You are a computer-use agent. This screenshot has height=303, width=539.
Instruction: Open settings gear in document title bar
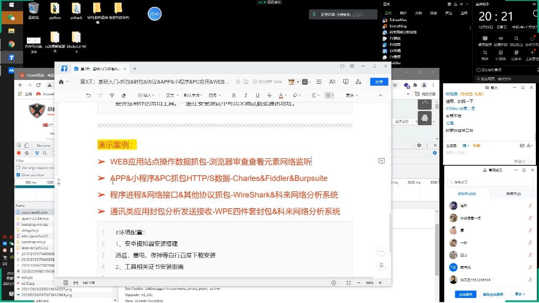(352, 66)
